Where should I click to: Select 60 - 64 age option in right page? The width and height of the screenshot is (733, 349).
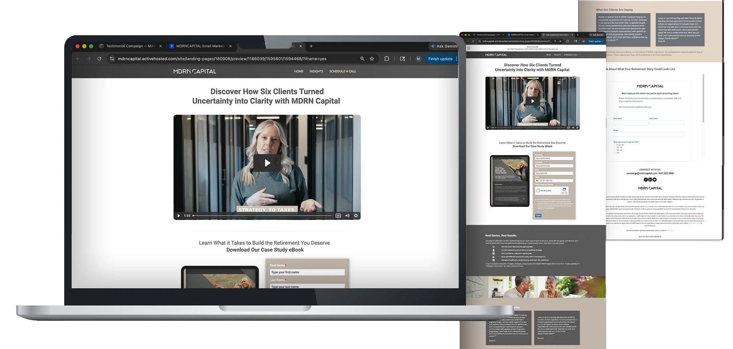click(x=615, y=150)
